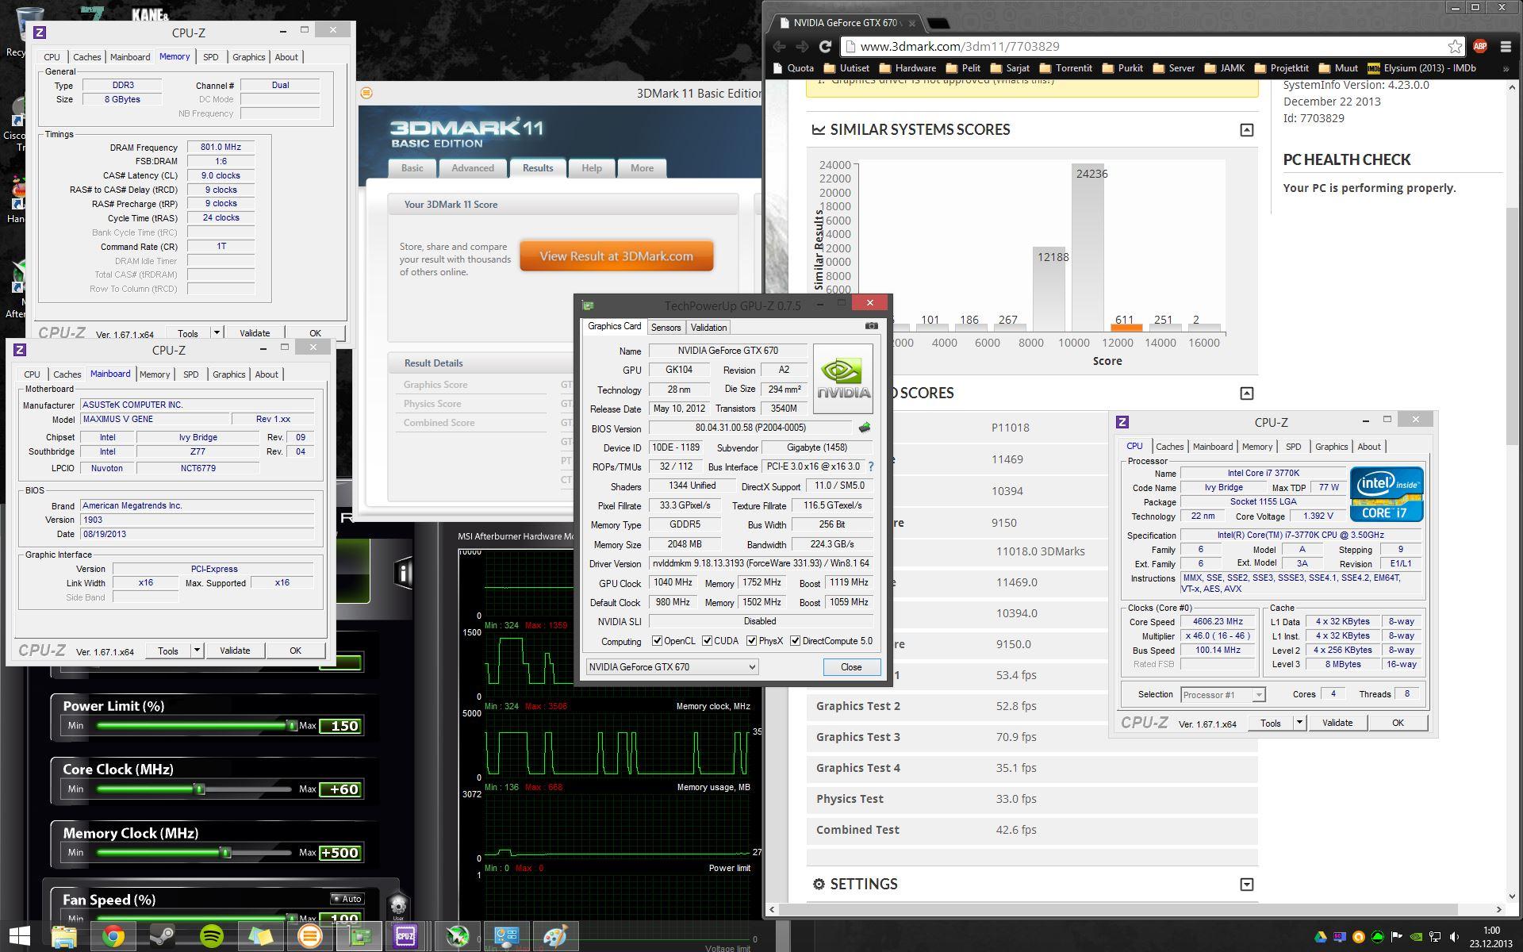
Task: Open File Explorer from the taskbar
Action: pos(64,936)
